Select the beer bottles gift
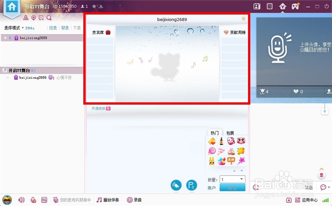332x206 pixels. 212,161
